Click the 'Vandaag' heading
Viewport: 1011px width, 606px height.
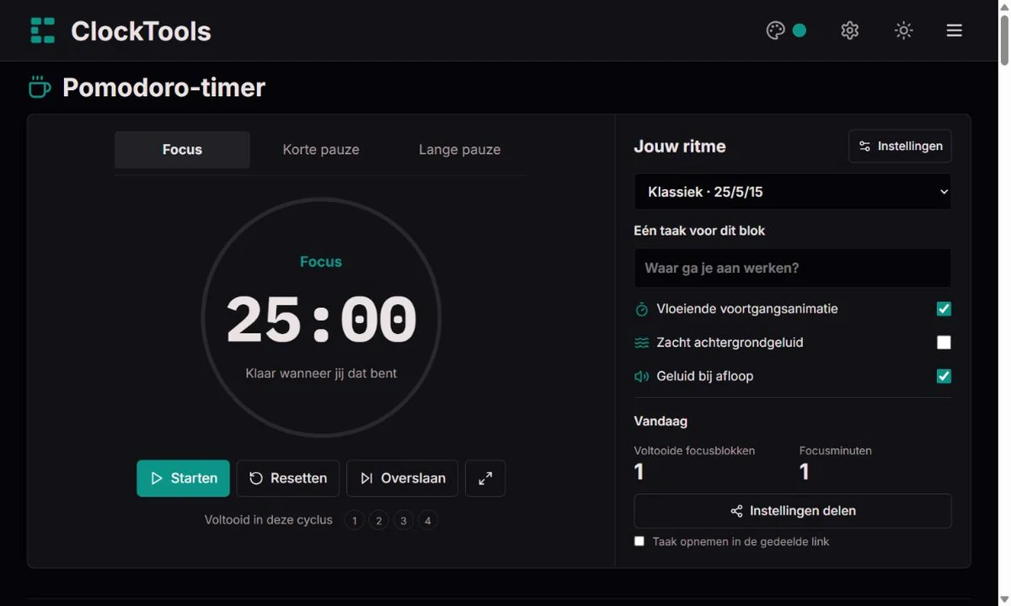coord(661,421)
